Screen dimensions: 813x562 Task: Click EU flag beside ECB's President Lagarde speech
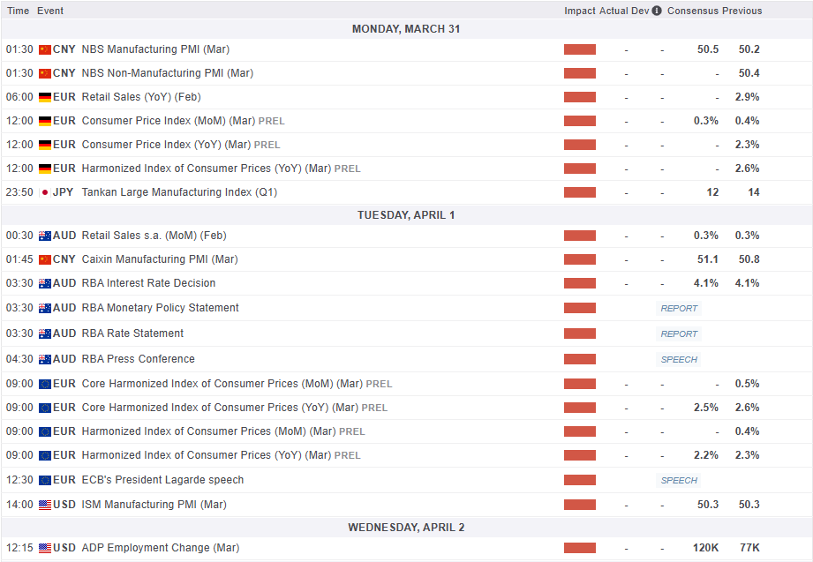(45, 480)
